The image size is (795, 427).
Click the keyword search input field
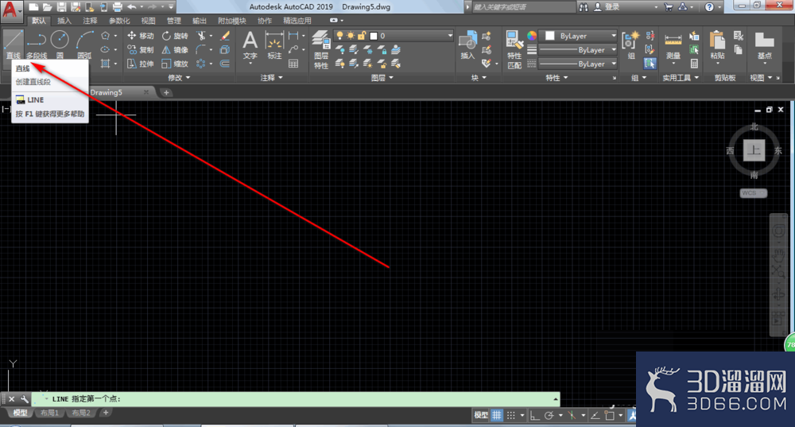tap(523, 7)
